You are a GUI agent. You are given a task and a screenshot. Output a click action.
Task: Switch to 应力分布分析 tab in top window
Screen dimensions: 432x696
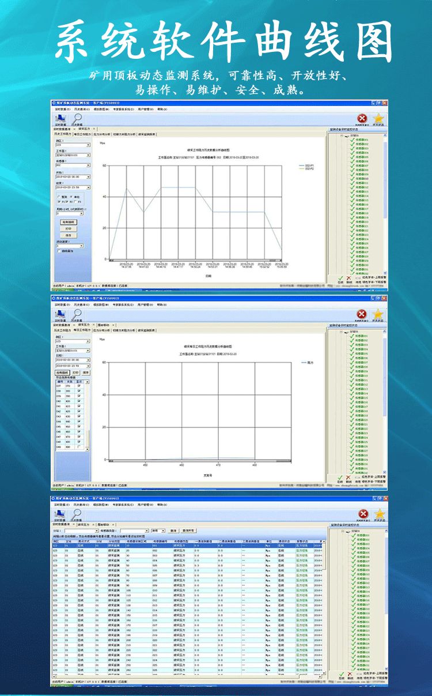101,134
